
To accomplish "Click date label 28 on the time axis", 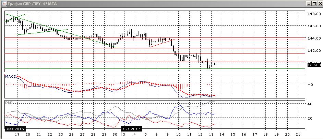I will click(x=93, y=135).
